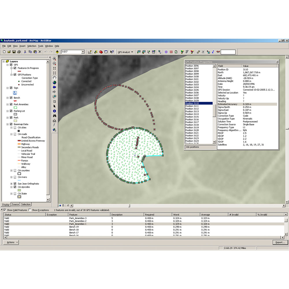Viewport: 289px width, 289px height.
Task: Close the GPS Position Properties window
Action: 277,62
